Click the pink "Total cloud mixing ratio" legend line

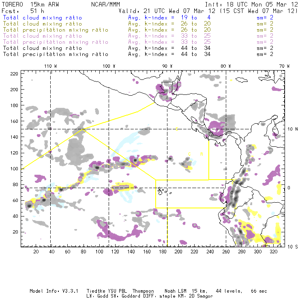(x=43, y=36)
